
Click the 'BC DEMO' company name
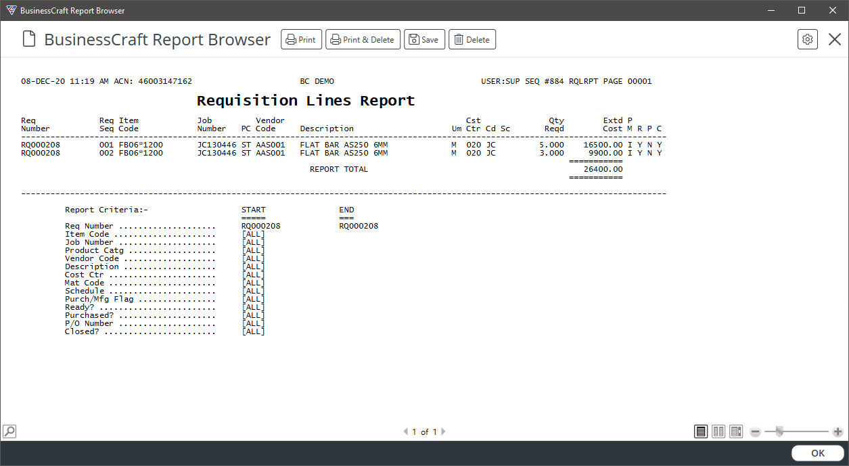(x=317, y=81)
